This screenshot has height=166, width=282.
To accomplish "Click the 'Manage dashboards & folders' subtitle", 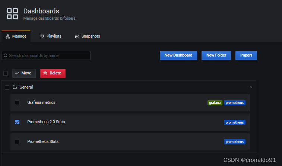I will click(49, 18).
